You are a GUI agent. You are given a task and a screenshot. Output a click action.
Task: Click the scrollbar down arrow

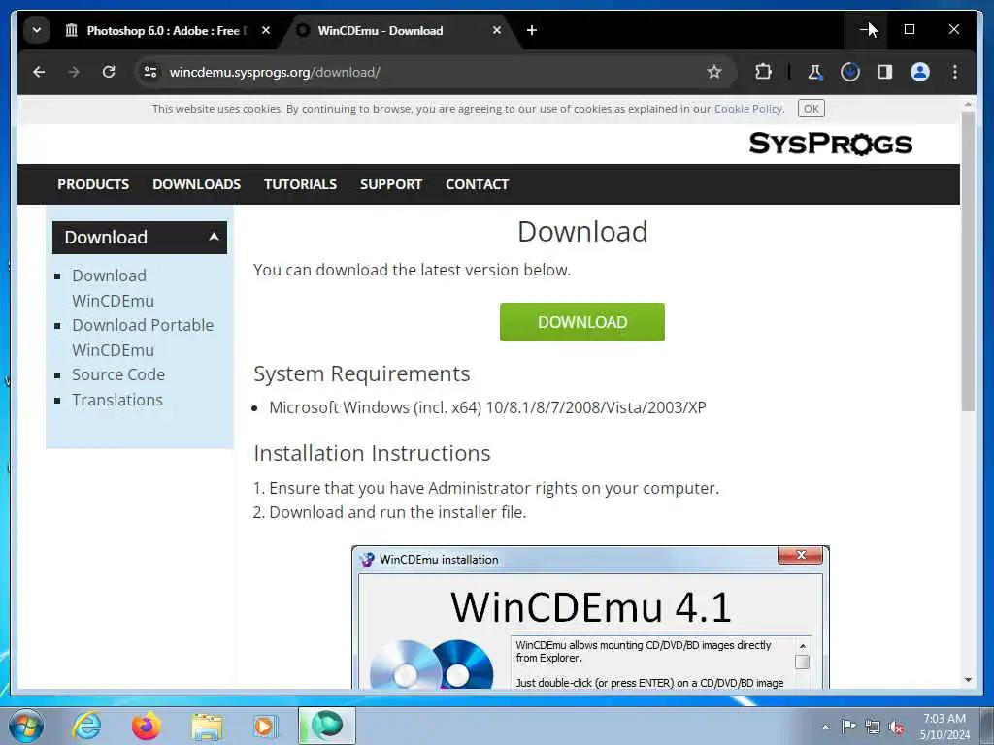(968, 680)
